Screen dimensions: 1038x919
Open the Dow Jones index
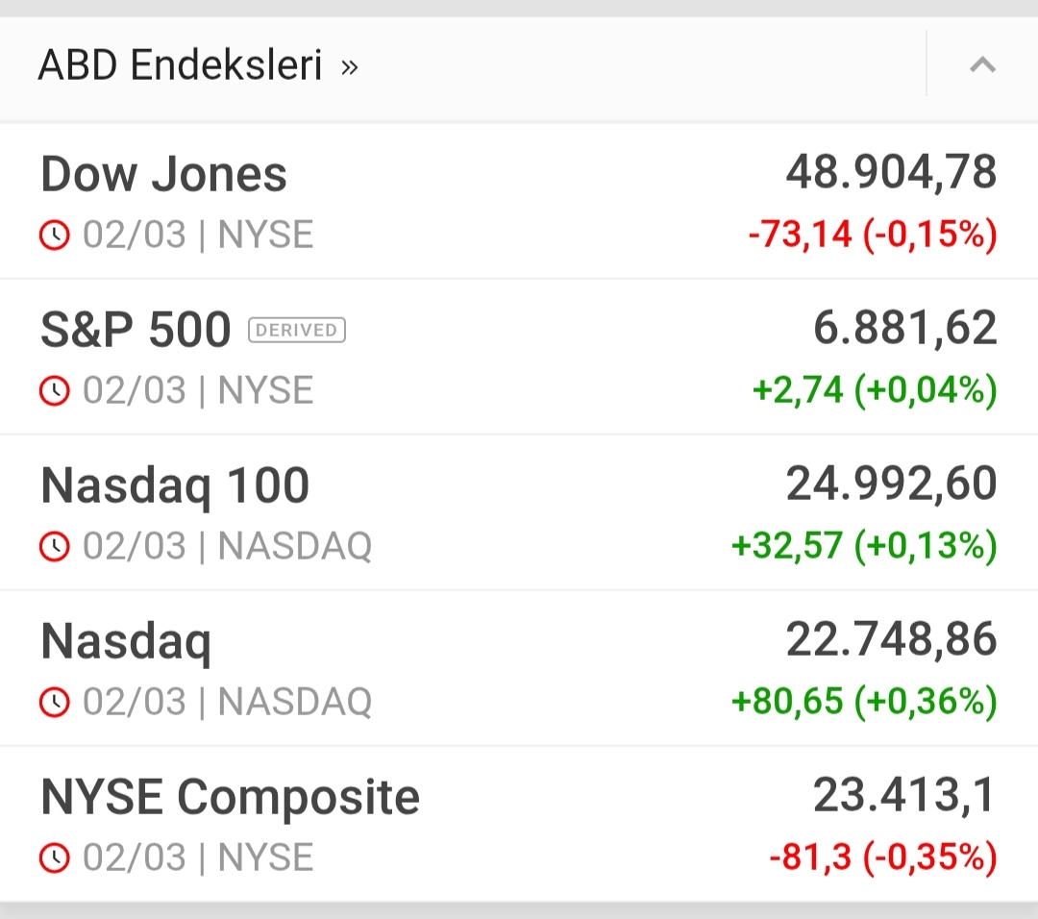(164, 174)
